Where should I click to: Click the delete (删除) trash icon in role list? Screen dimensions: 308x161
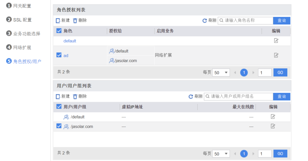click(75, 20)
